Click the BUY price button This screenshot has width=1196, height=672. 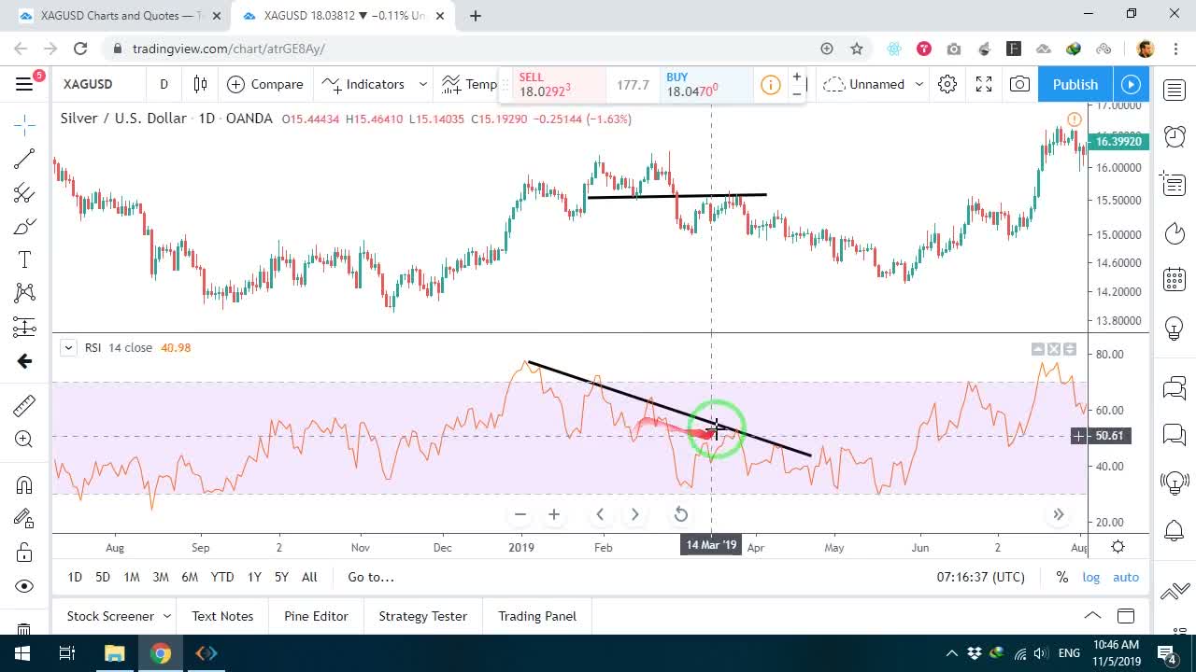pos(705,85)
